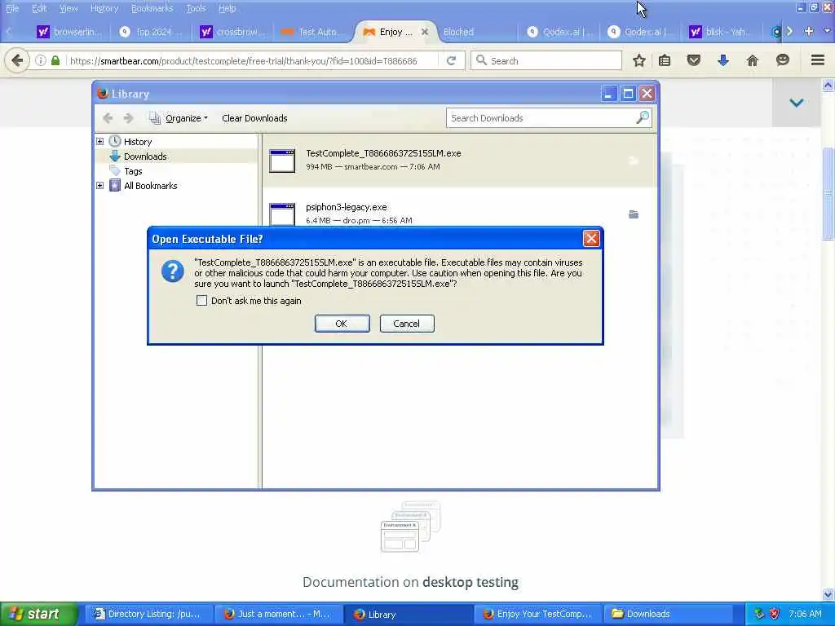This screenshot has height=626, width=835.
Task: Click the question mark dialog icon
Action: [173, 271]
